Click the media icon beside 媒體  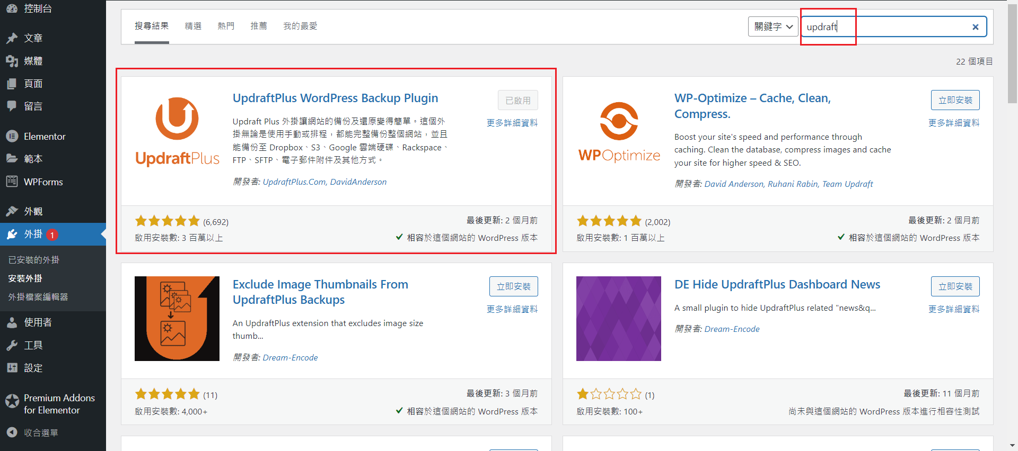coord(12,61)
